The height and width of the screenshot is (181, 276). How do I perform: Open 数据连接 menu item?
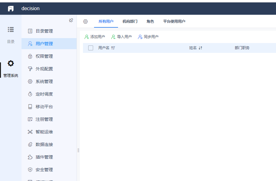tap(49, 144)
